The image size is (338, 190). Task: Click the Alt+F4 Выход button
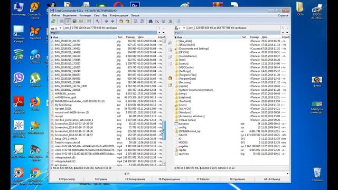(x=272, y=179)
